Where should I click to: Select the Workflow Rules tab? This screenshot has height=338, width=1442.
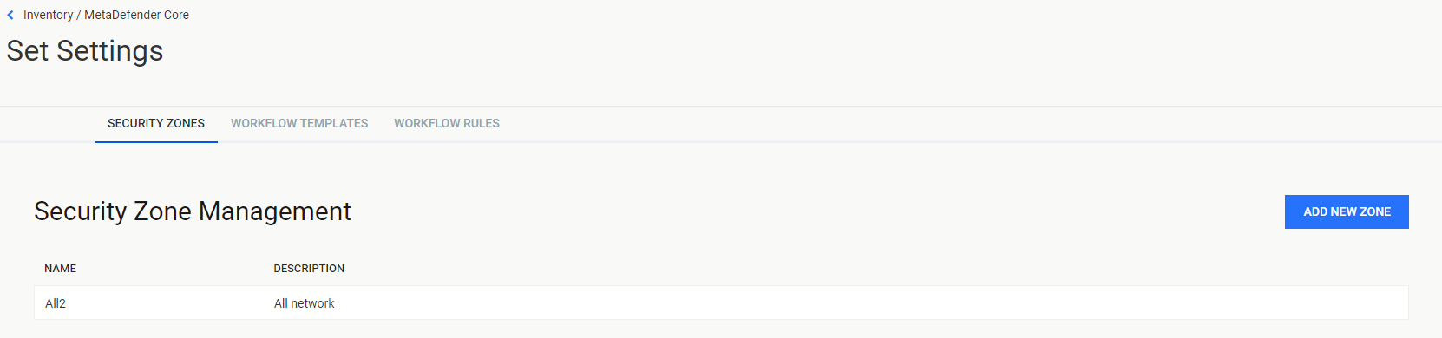447,123
